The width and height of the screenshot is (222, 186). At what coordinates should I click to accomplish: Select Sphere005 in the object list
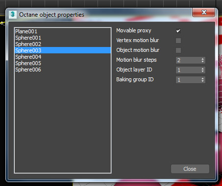tap(63, 63)
